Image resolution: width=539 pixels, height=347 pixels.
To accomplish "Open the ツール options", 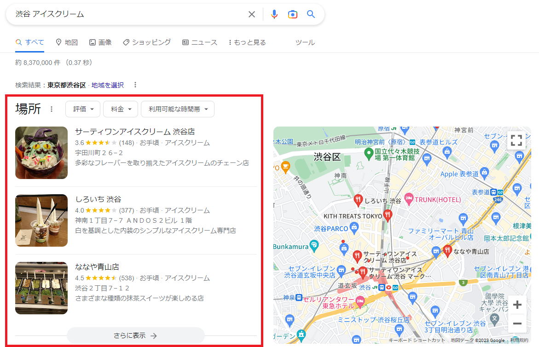I will (305, 42).
